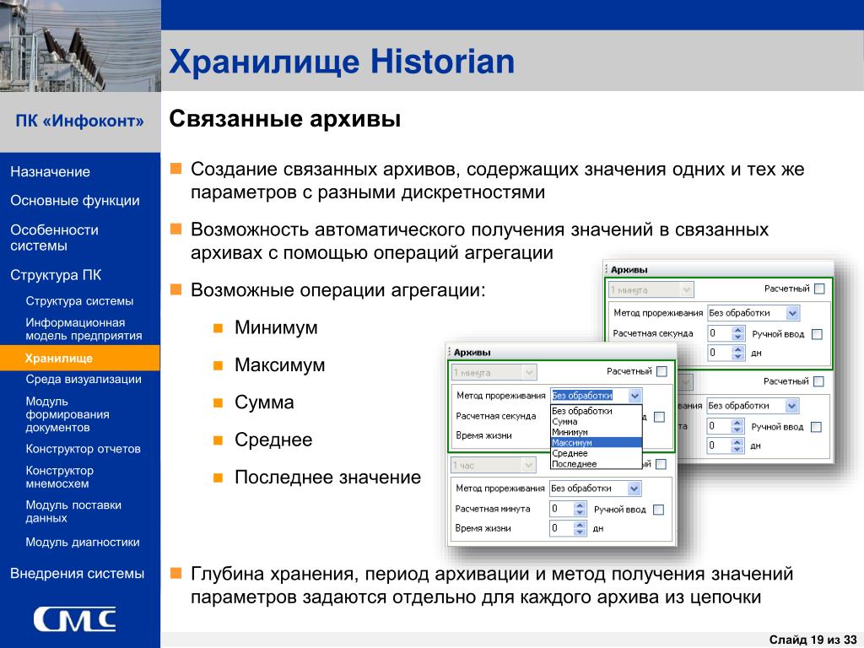864x648 pixels.
Task: Choose Последнее from the open dropdown list
Action: 597,464
